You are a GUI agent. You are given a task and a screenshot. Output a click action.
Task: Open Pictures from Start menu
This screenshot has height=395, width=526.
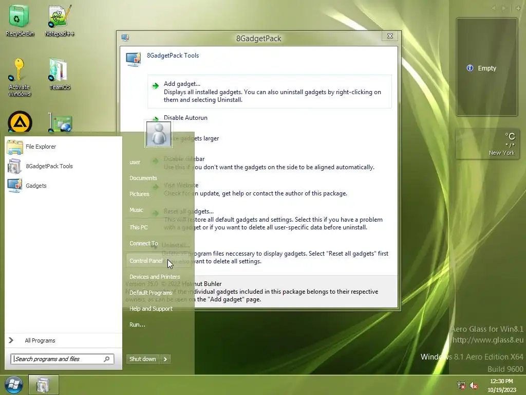tap(139, 194)
